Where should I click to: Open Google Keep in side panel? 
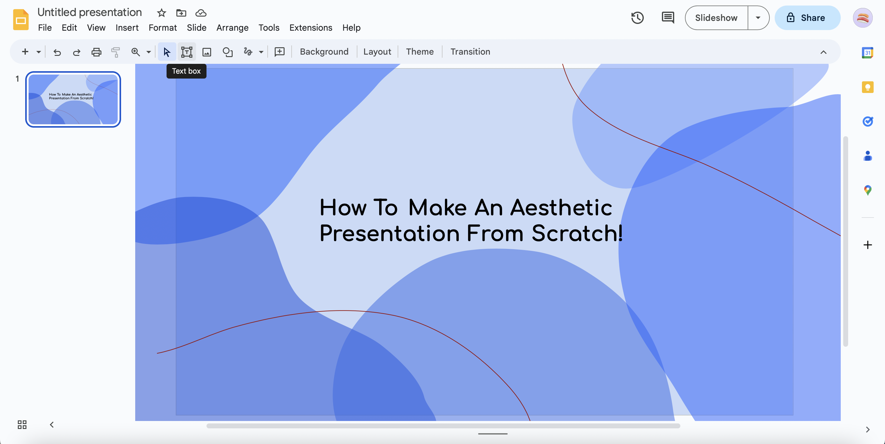(867, 87)
